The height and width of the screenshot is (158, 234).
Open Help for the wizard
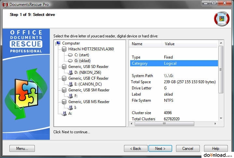[216, 149]
